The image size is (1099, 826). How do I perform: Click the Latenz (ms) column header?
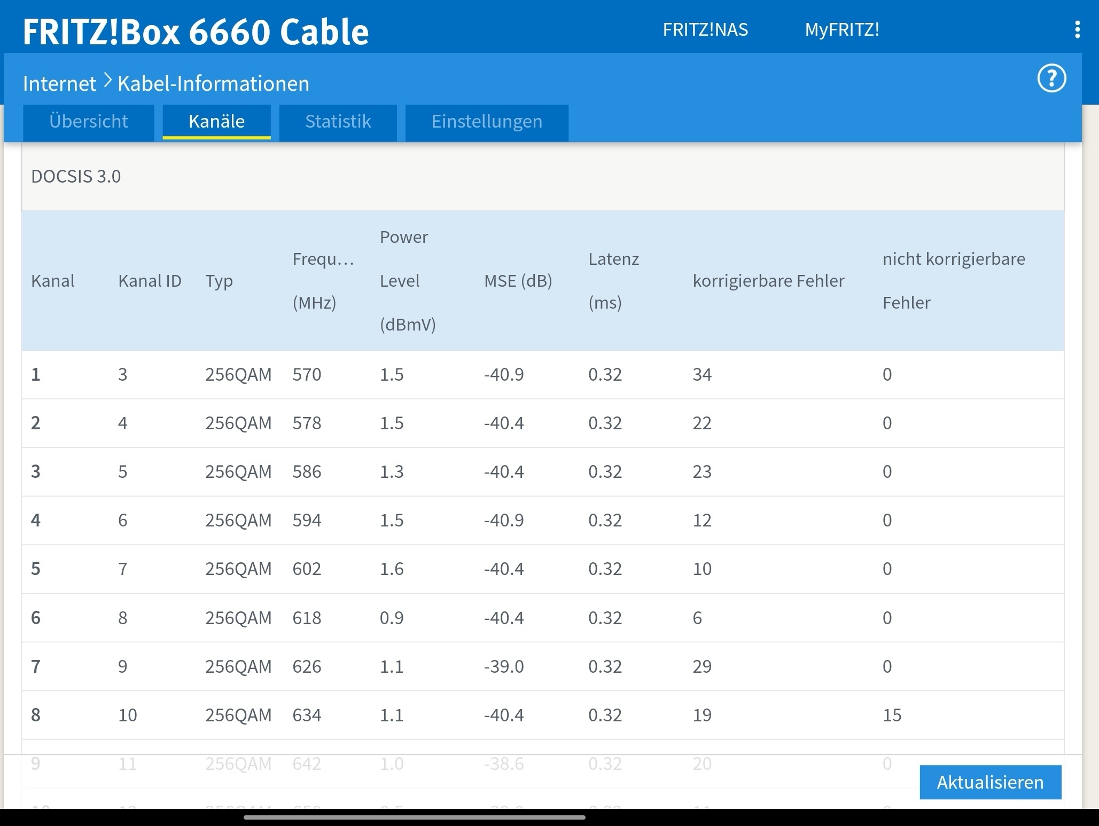613,281
